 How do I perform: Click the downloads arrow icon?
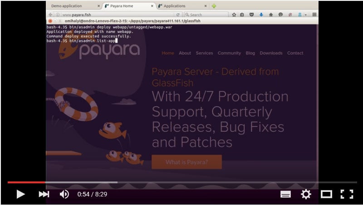(261, 14)
